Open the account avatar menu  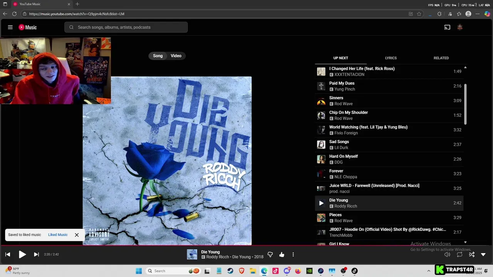tap(459, 27)
